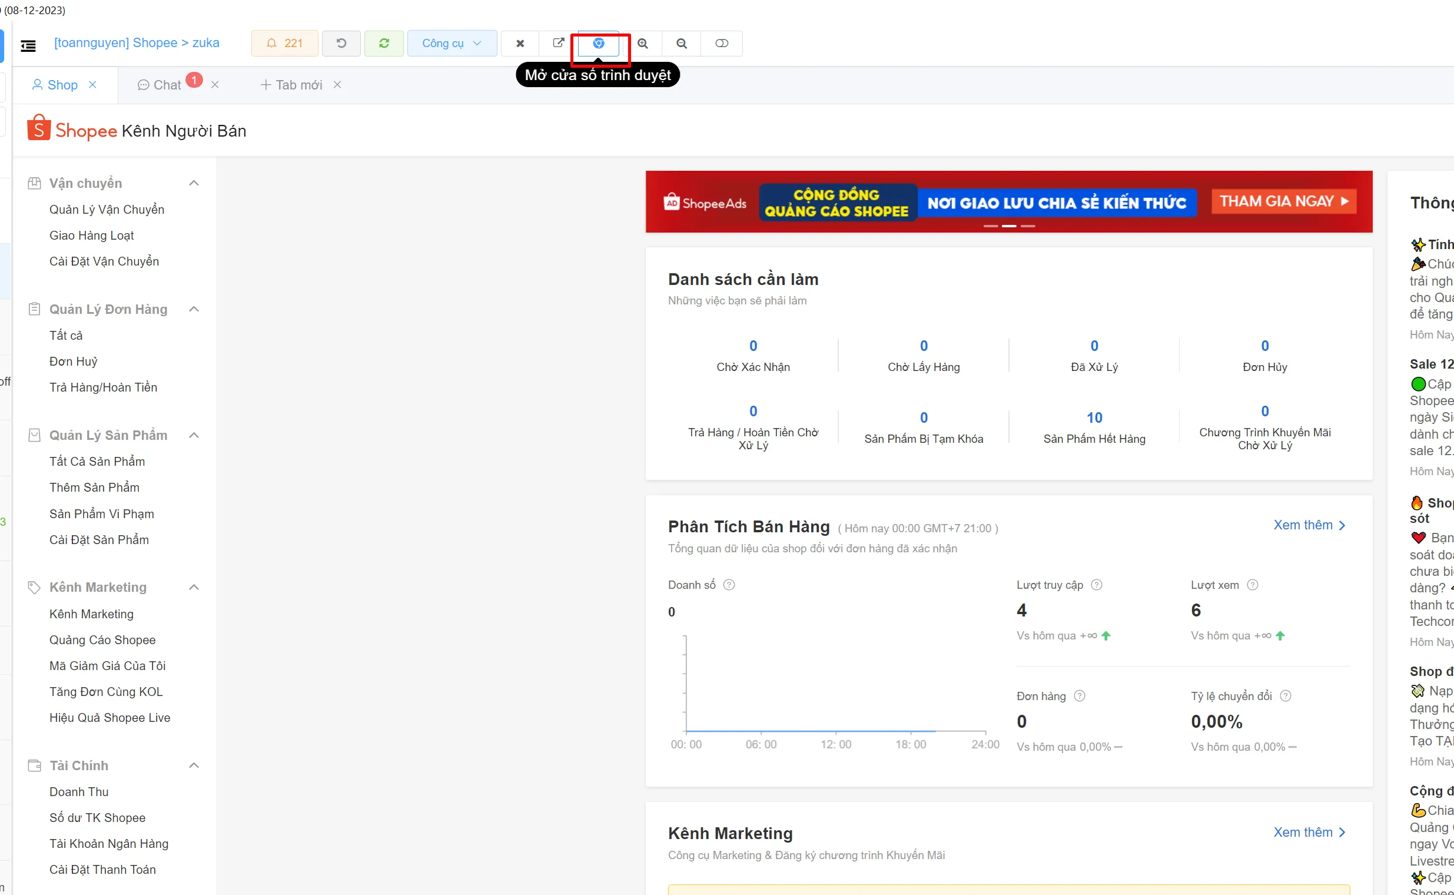Click the zoom out magnifier icon
1454x895 pixels.
(x=682, y=43)
